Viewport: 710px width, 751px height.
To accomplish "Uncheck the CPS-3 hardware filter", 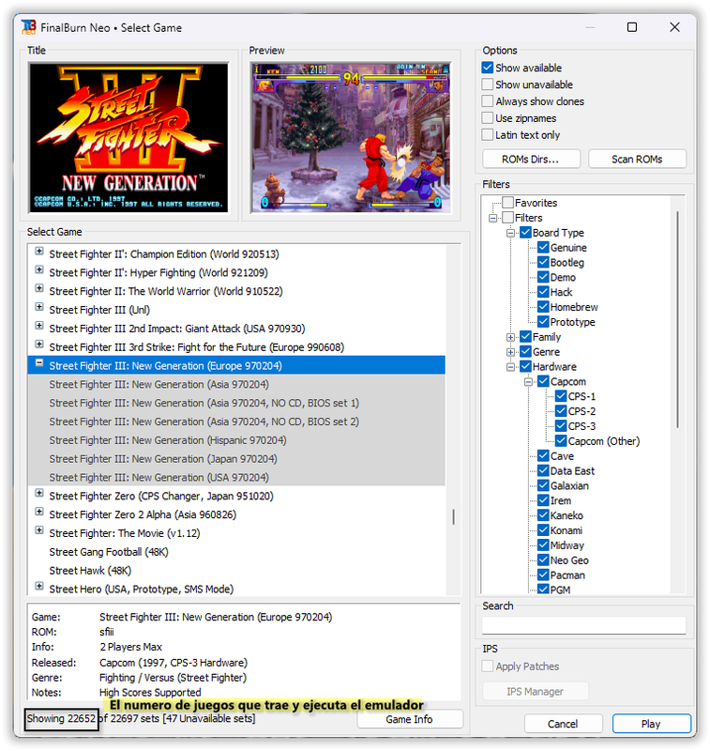I will pos(561,426).
